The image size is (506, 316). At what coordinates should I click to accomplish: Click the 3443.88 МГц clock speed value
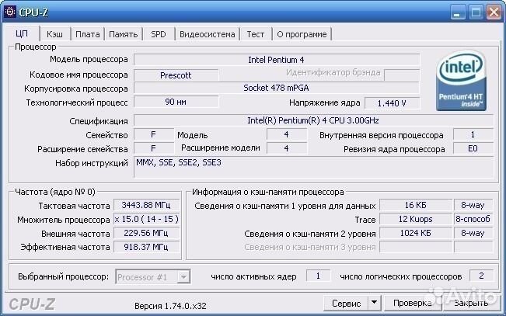(x=146, y=205)
